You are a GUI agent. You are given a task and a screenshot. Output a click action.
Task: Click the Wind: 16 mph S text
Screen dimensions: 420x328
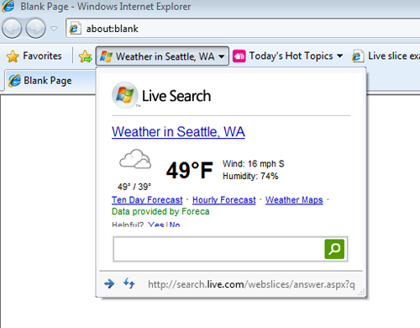(x=254, y=164)
